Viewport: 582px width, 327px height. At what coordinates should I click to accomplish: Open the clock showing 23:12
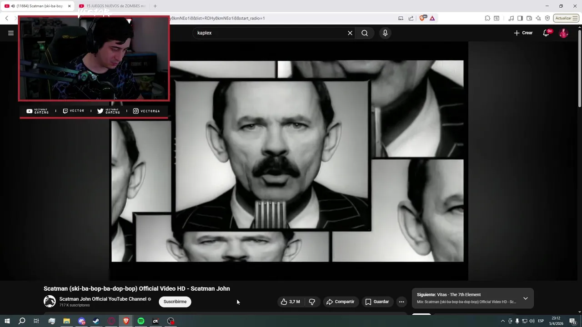556,321
